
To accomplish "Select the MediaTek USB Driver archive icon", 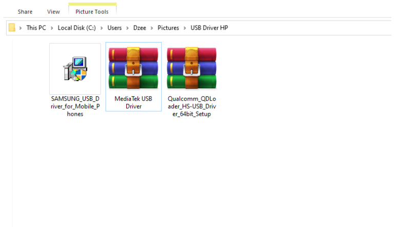I will [133, 68].
